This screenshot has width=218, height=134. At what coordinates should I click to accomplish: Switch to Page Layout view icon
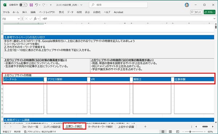tap(170, 131)
